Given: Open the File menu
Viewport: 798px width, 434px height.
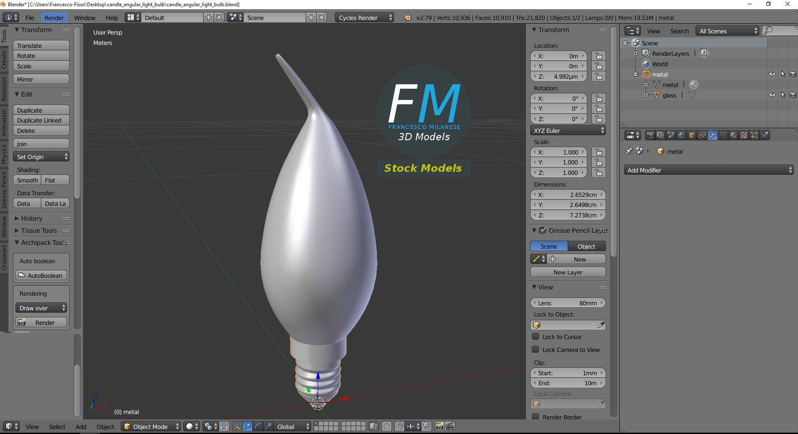Looking at the screenshot, I should (x=30, y=17).
